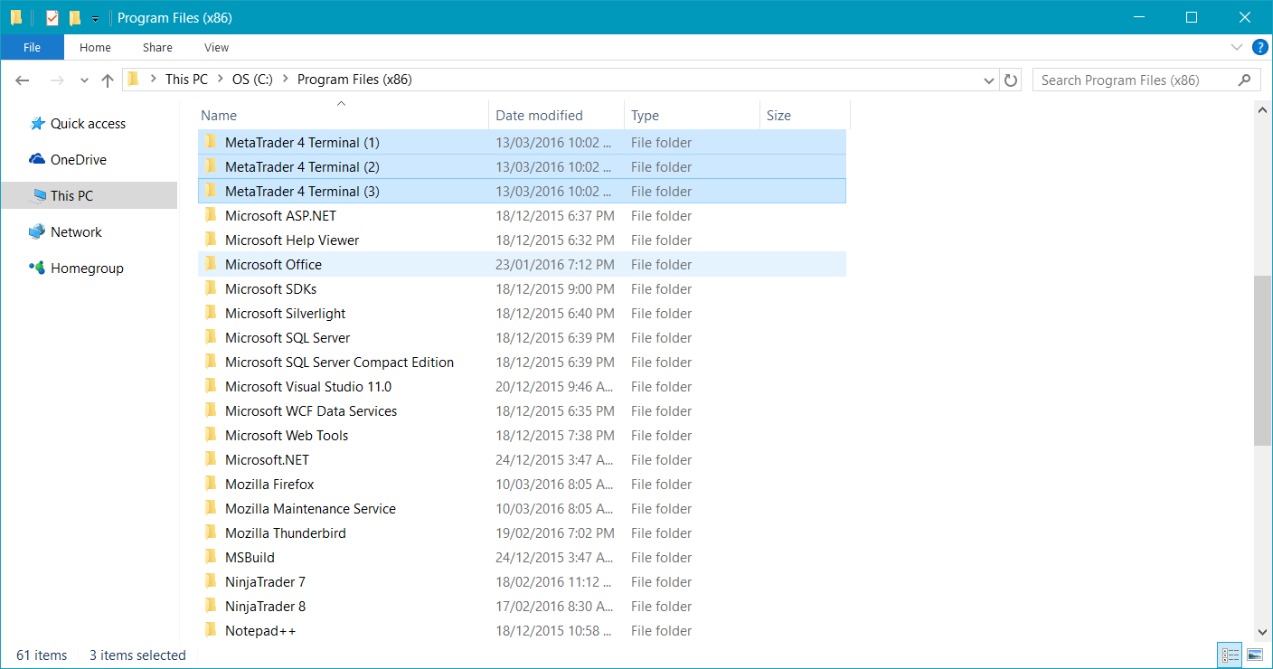Screen dimensions: 1273x669
Task: Sort by the Date modified column header
Action: (x=539, y=116)
